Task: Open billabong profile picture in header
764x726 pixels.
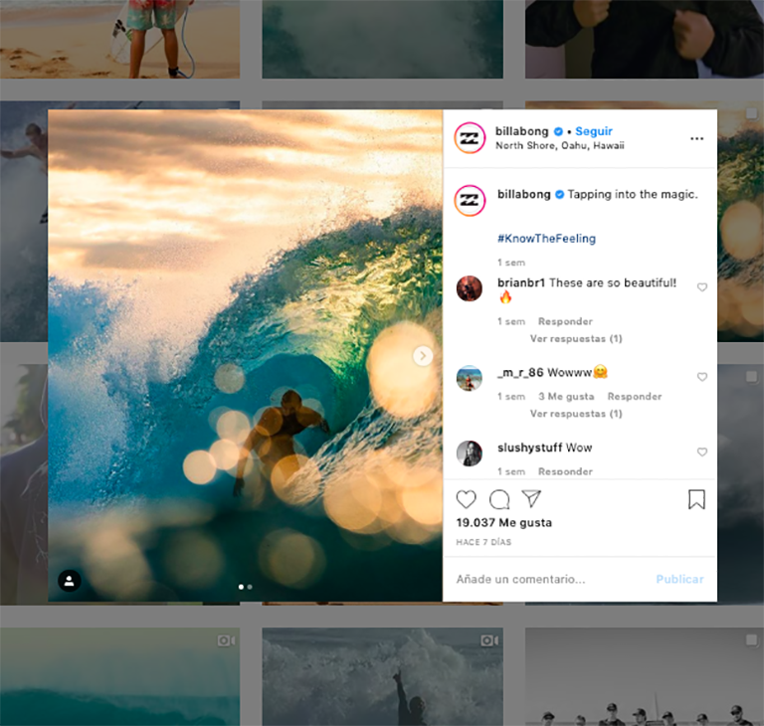Action: [x=470, y=138]
